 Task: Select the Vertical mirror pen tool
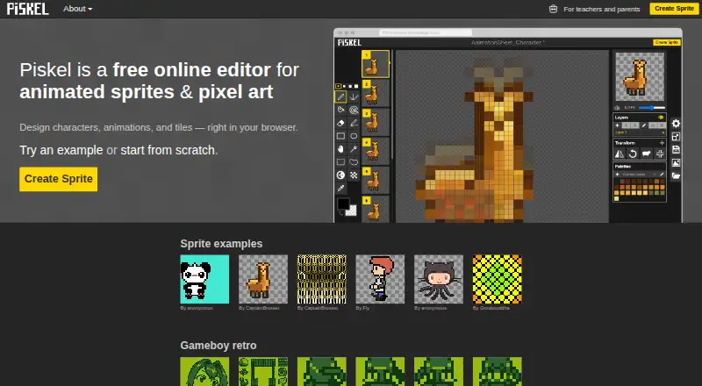point(354,96)
